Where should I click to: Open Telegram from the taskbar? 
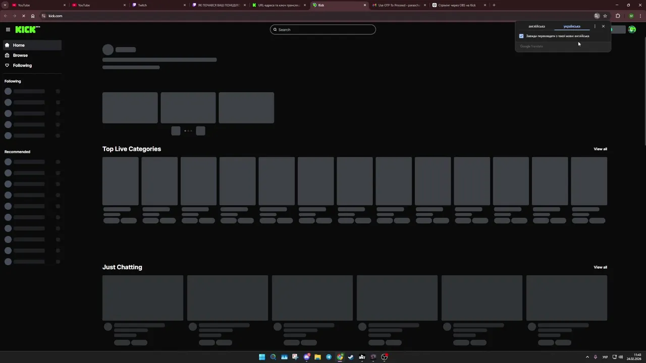[x=329, y=357]
